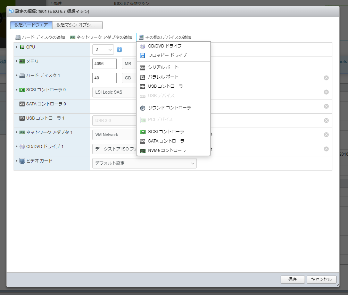Click the USB コントローラ 1 icon
Image resolution: width=348 pixels, height=295 pixels.
[x=22, y=118]
